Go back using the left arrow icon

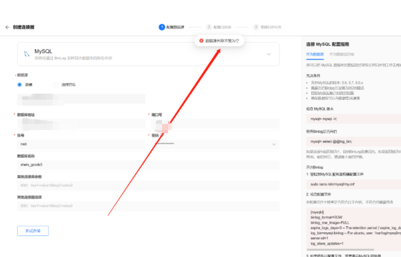click(7, 27)
